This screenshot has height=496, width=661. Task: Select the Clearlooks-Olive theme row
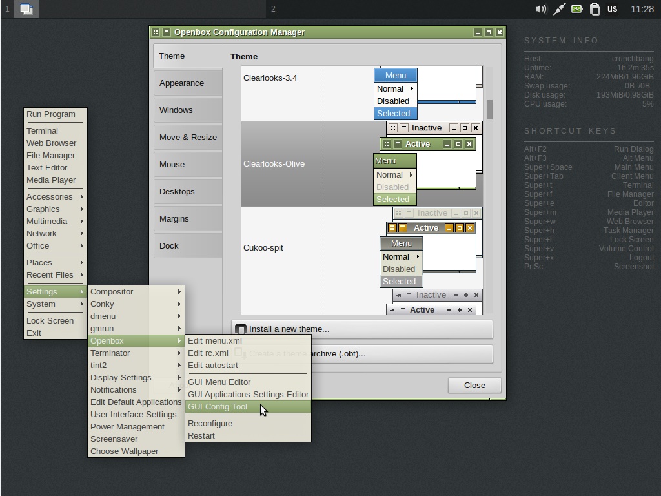point(362,163)
